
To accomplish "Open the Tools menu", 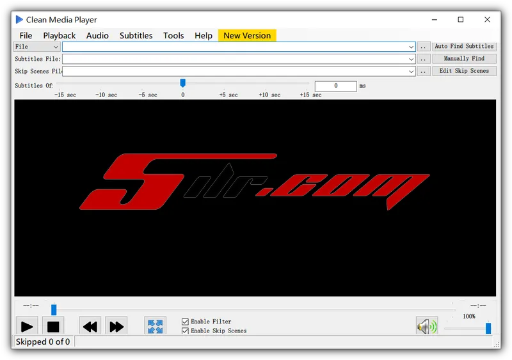I will point(173,36).
